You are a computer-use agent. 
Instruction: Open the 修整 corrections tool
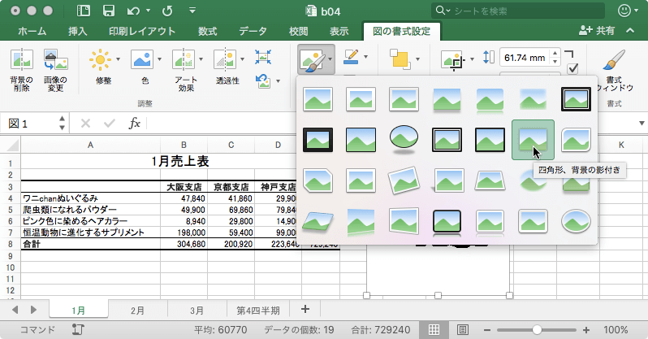[99, 60]
